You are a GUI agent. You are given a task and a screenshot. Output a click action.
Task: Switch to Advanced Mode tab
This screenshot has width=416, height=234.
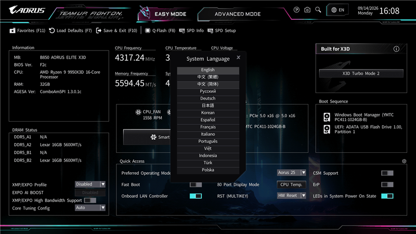pyautogui.click(x=238, y=14)
